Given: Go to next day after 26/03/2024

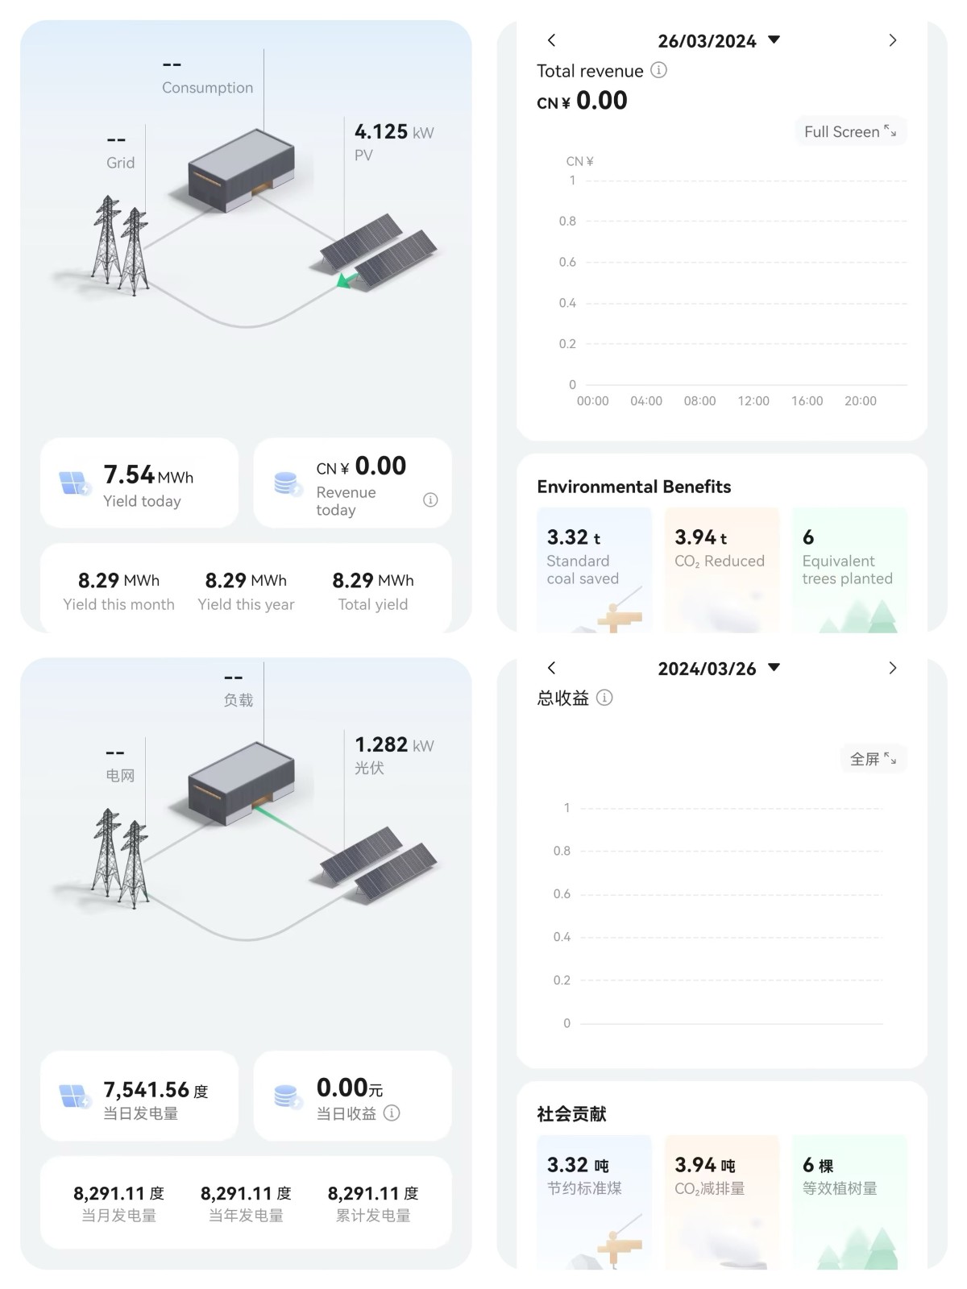Looking at the screenshot, I should (x=892, y=40).
